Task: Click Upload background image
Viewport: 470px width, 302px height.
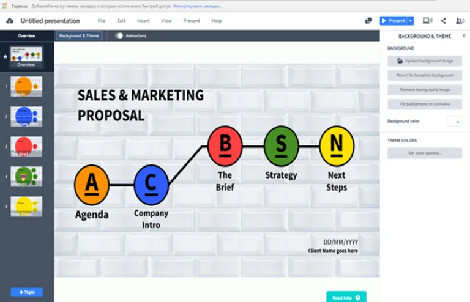Action: [x=425, y=61]
